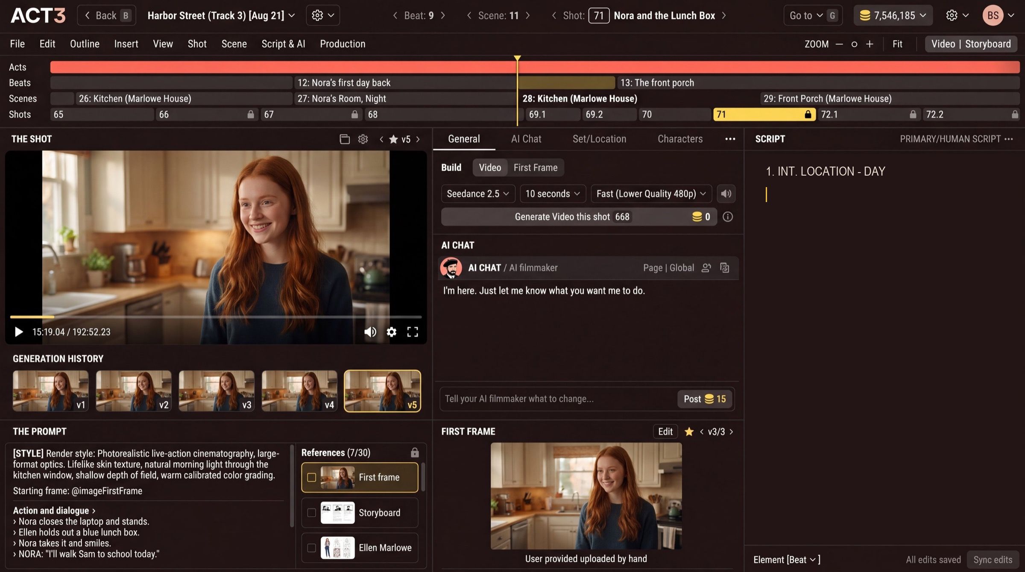The width and height of the screenshot is (1025, 572).
Task: Go to previous first frame version
Action: pos(701,431)
